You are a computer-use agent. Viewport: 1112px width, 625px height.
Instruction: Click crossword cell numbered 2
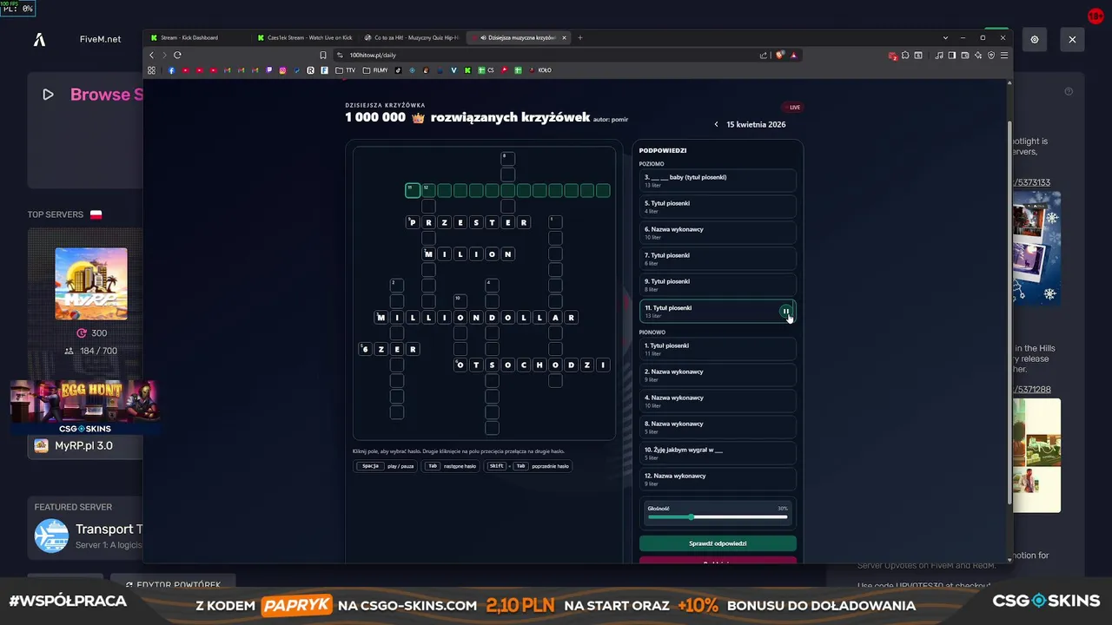[x=396, y=286]
